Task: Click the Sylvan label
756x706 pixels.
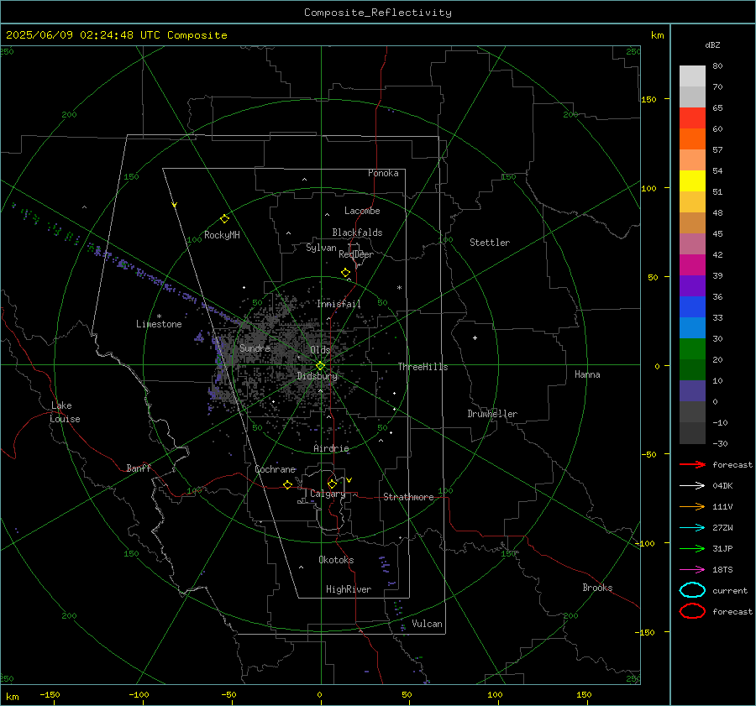Action: (321, 248)
